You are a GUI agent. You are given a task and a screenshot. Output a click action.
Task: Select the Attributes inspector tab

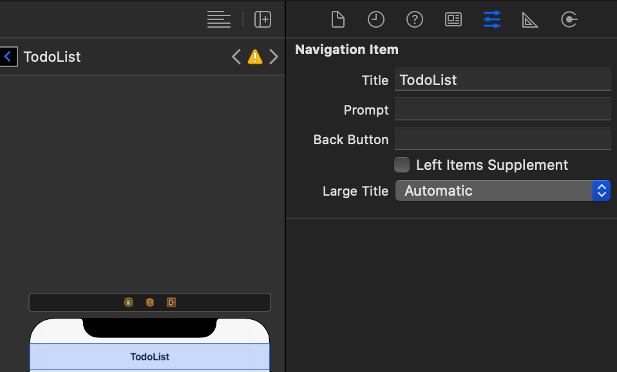pyautogui.click(x=492, y=19)
